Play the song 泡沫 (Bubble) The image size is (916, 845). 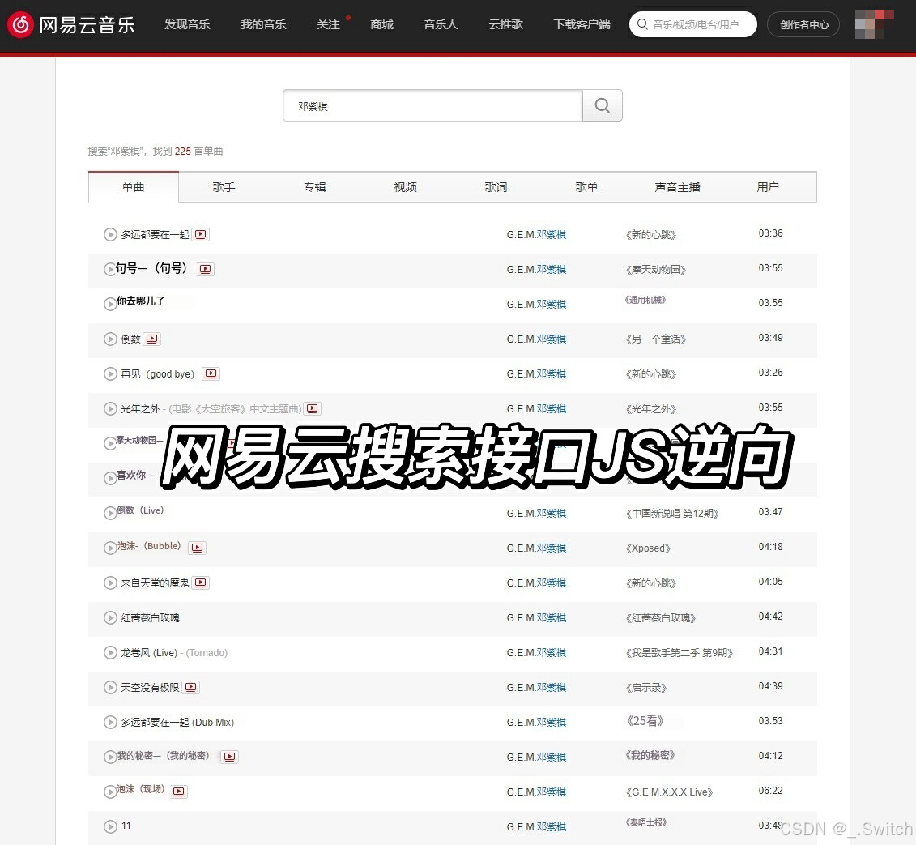[x=110, y=548]
